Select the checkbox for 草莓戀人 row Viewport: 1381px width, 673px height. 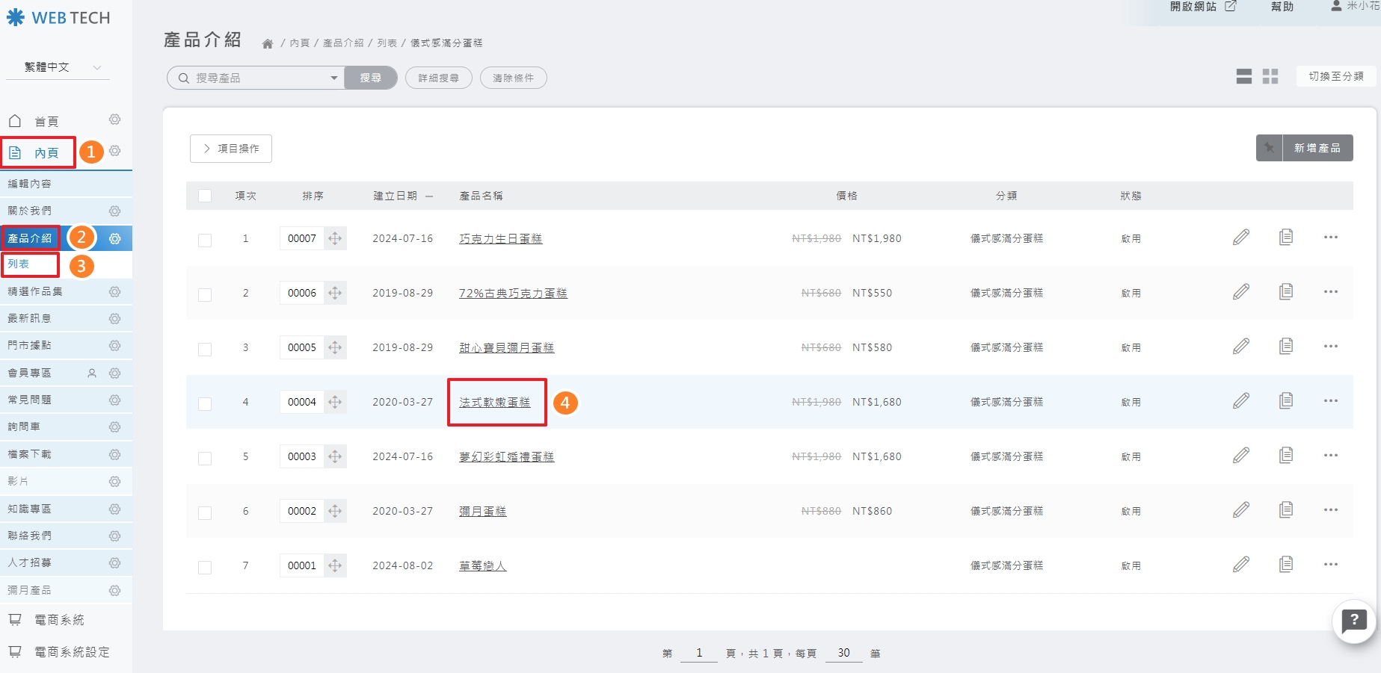tap(205, 567)
